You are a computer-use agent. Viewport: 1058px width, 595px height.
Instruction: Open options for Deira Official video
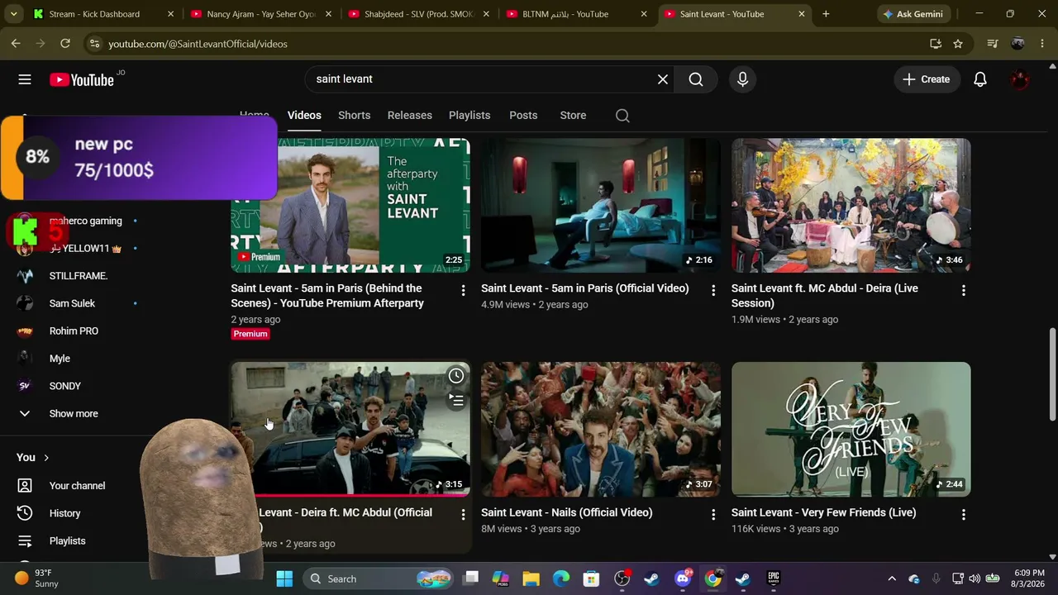pos(463,515)
